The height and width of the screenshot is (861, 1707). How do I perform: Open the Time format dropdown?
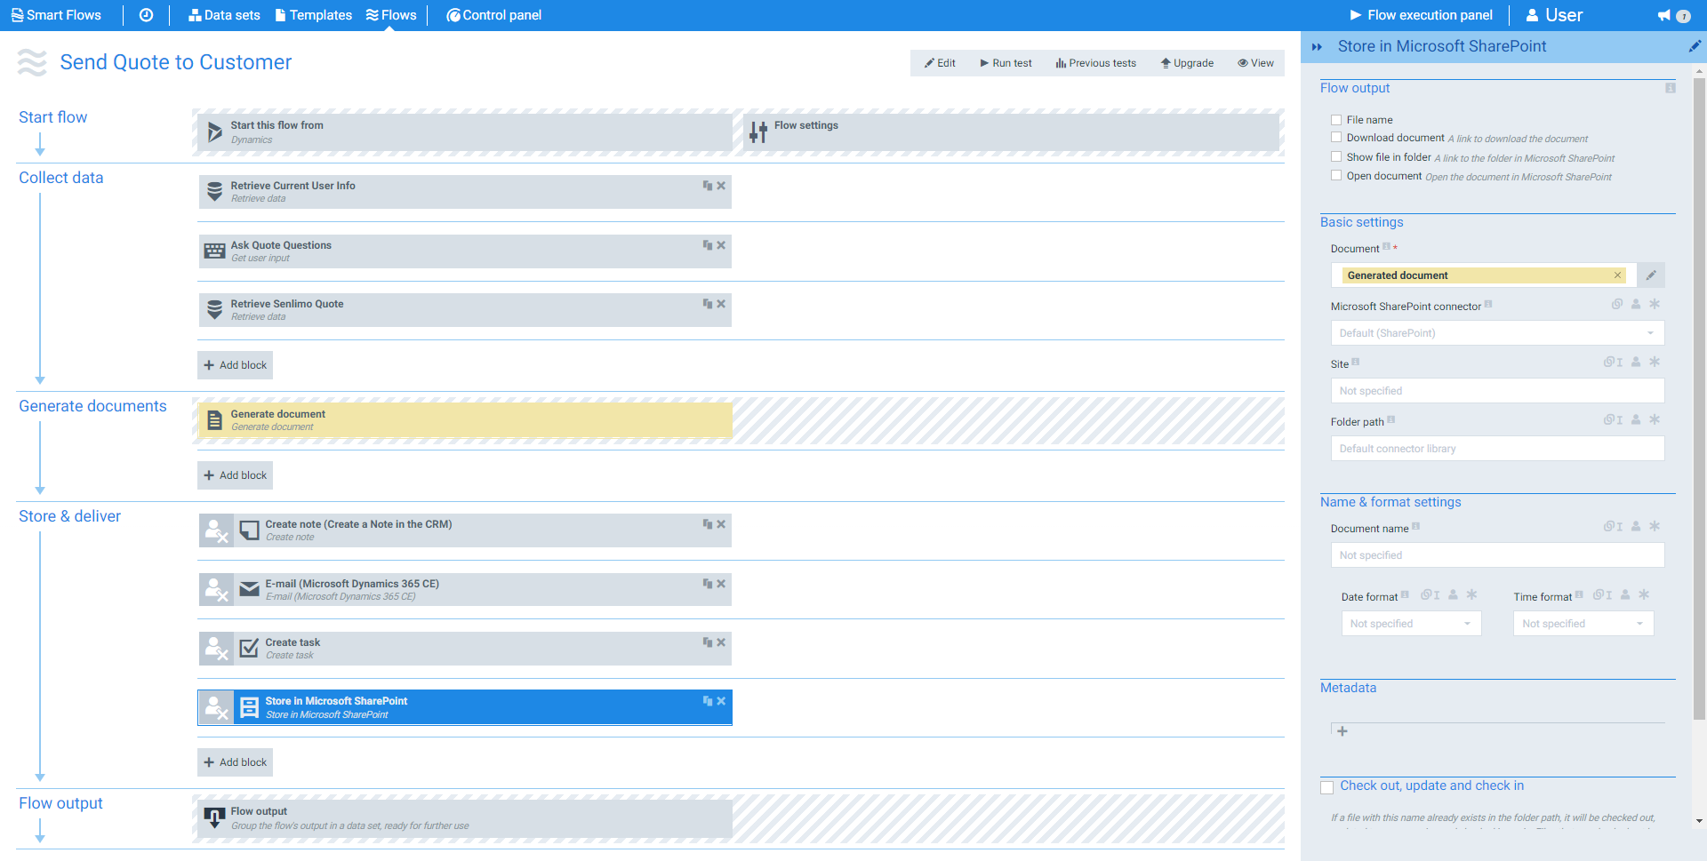1583,623
